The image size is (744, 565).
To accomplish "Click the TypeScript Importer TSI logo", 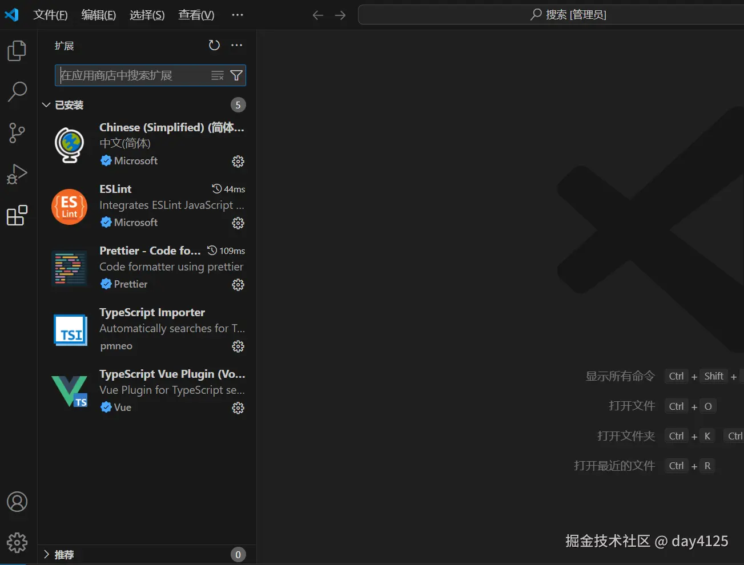I will (70, 330).
